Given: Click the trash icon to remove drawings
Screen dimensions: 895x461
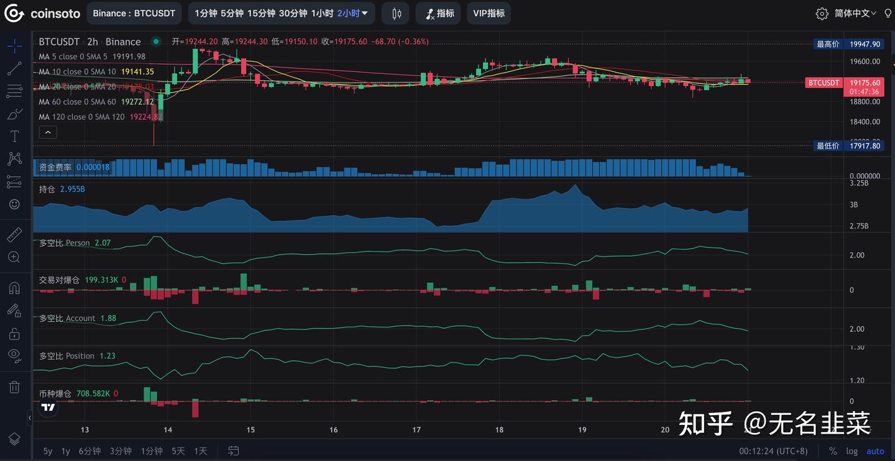Looking at the screenshot, I should 14,387.
